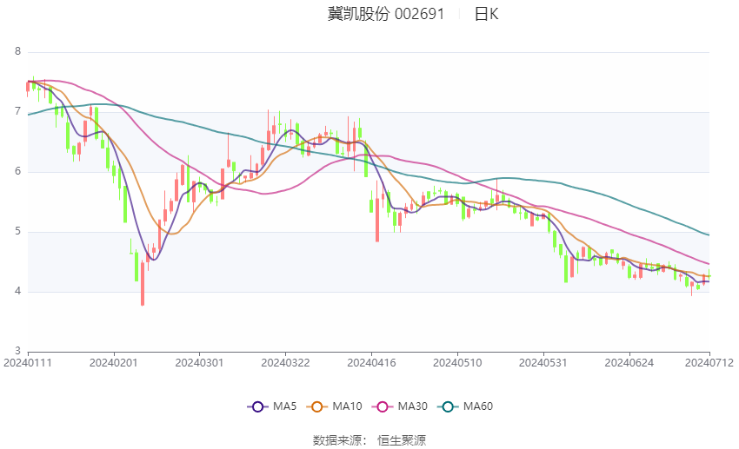
Task: Click the data source text 恒生聚源
Action: click(402, 440)
